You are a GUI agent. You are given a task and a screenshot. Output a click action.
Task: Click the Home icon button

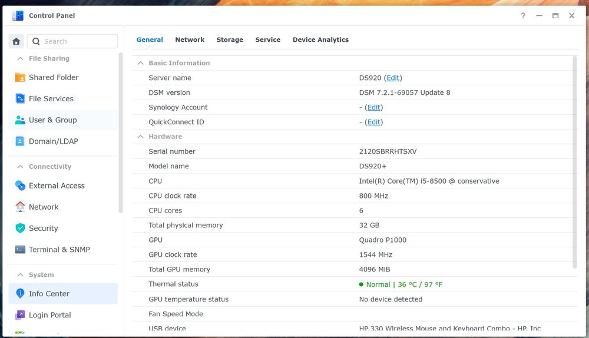(x=16, y=41)
